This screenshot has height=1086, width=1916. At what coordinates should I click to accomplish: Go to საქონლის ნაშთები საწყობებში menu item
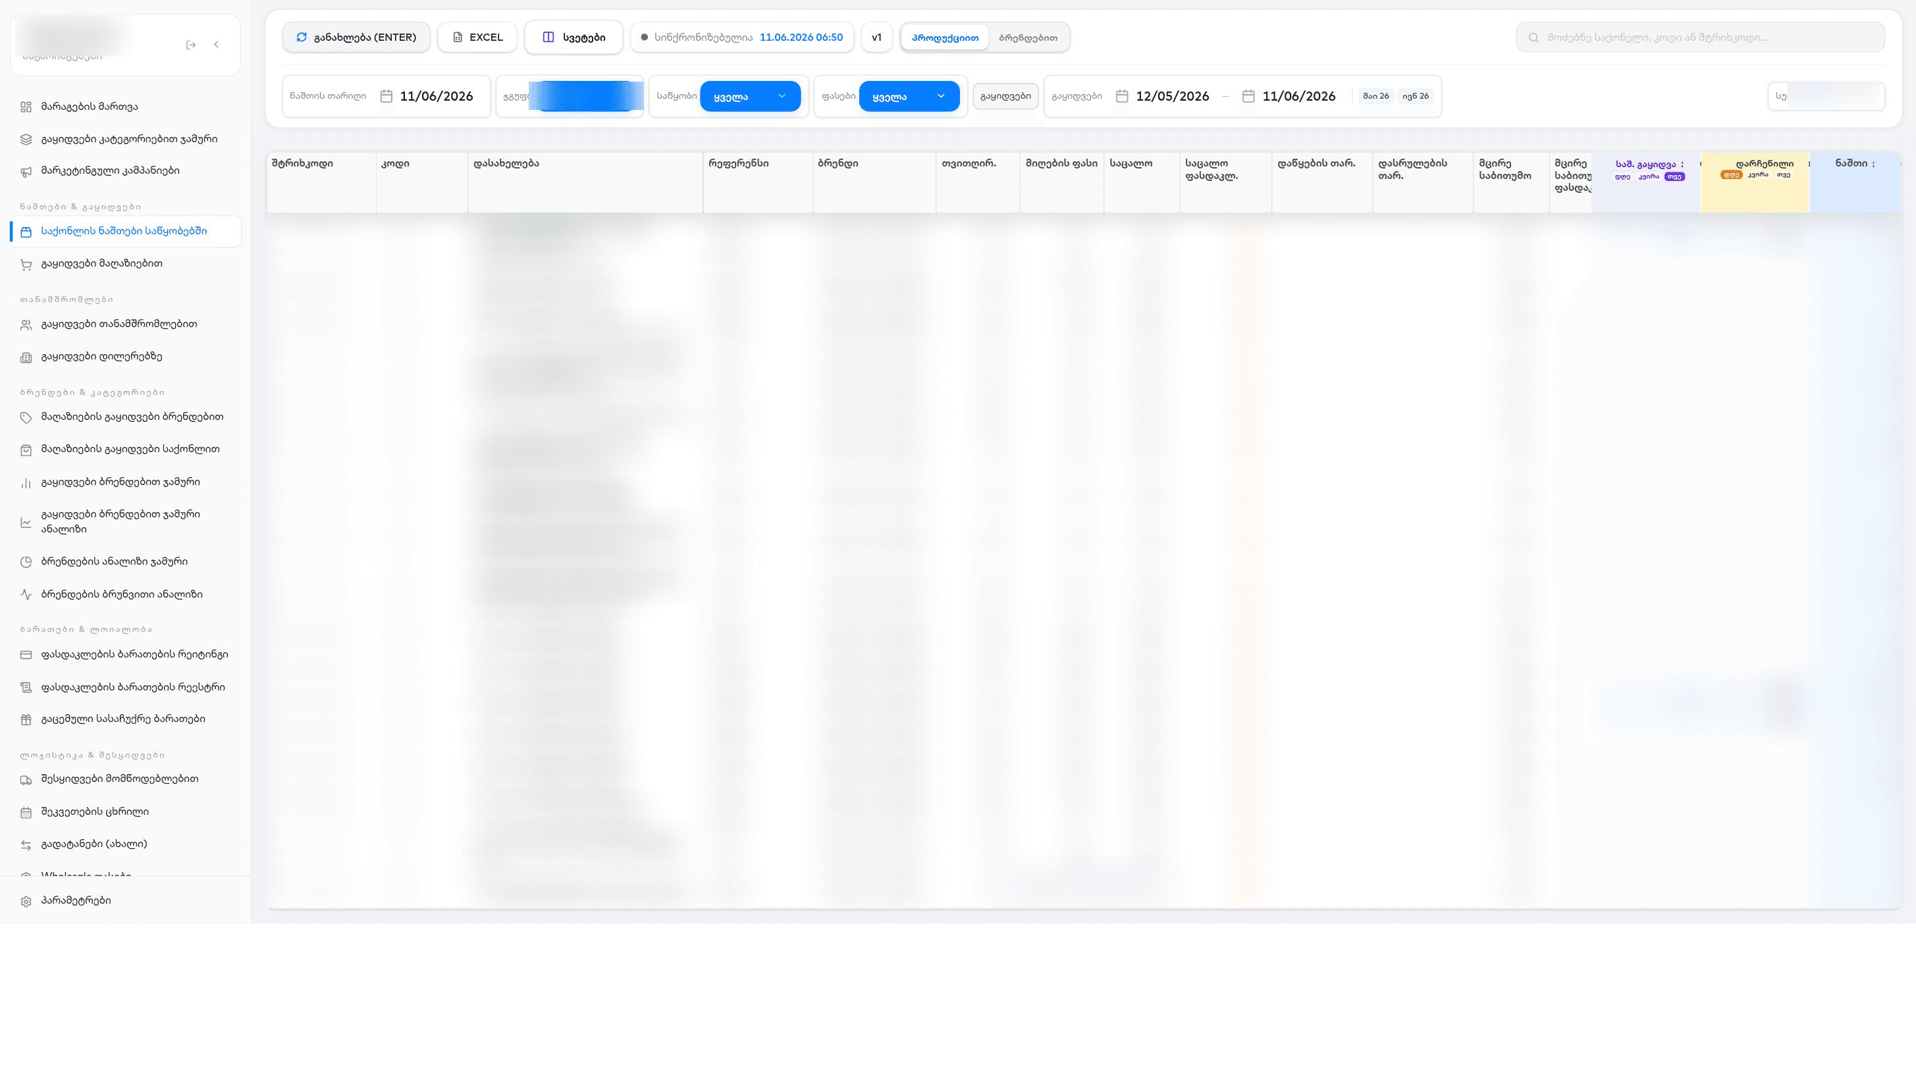point(125,231)
